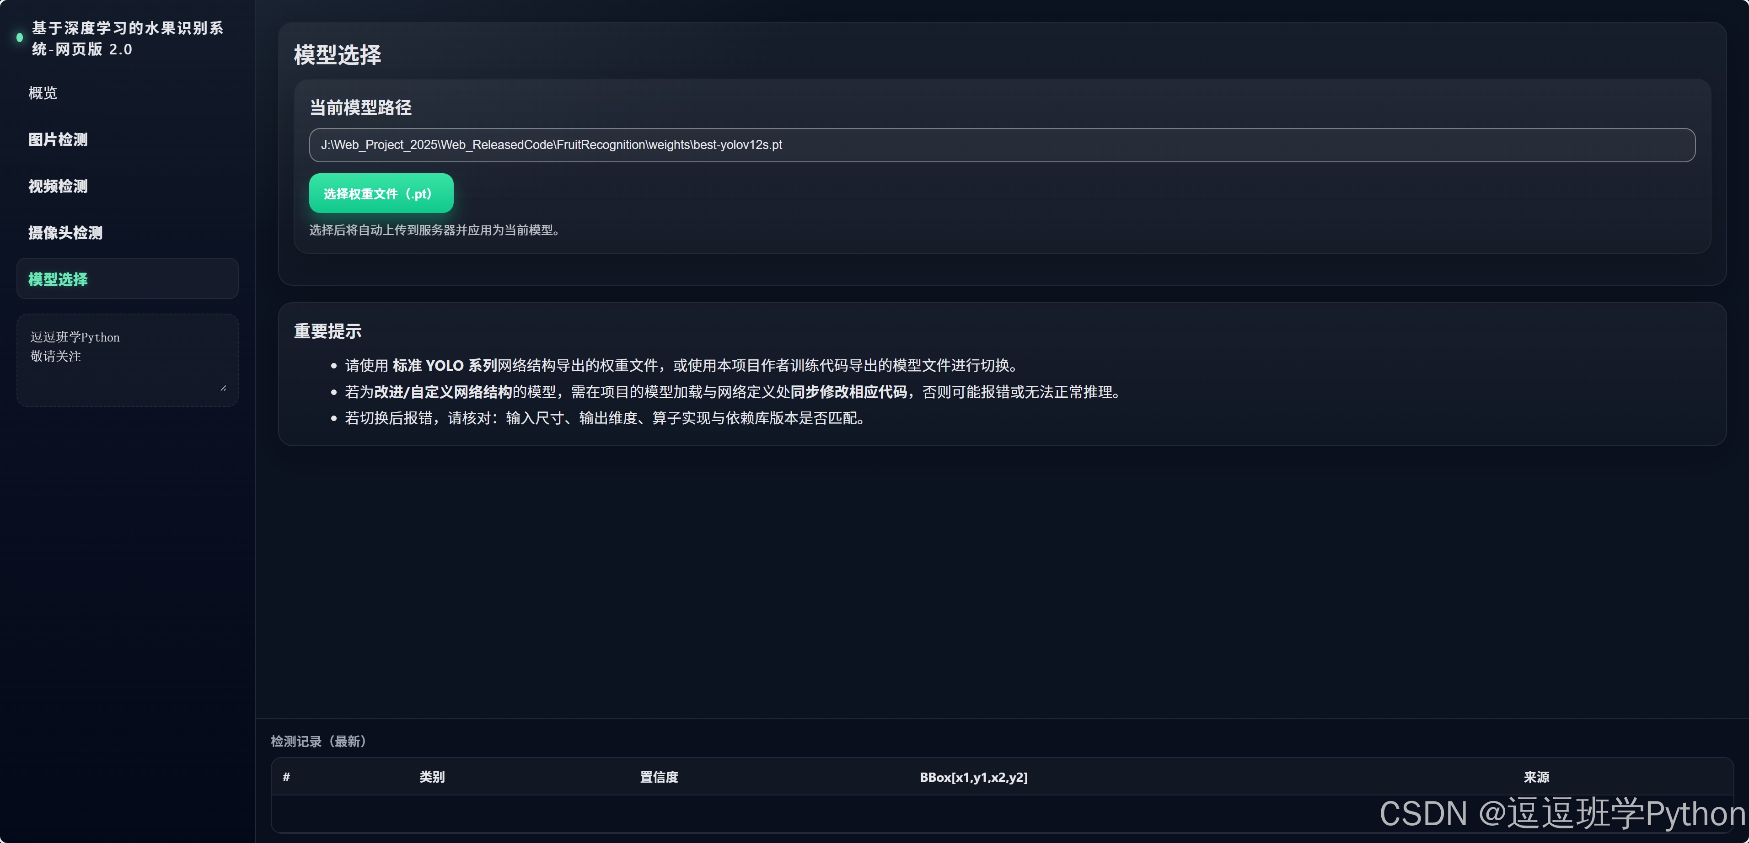The height and width of the screenshot is (843, 1749).
Task: Click the textarea resize handle in the sidebar
Action: 223,388
